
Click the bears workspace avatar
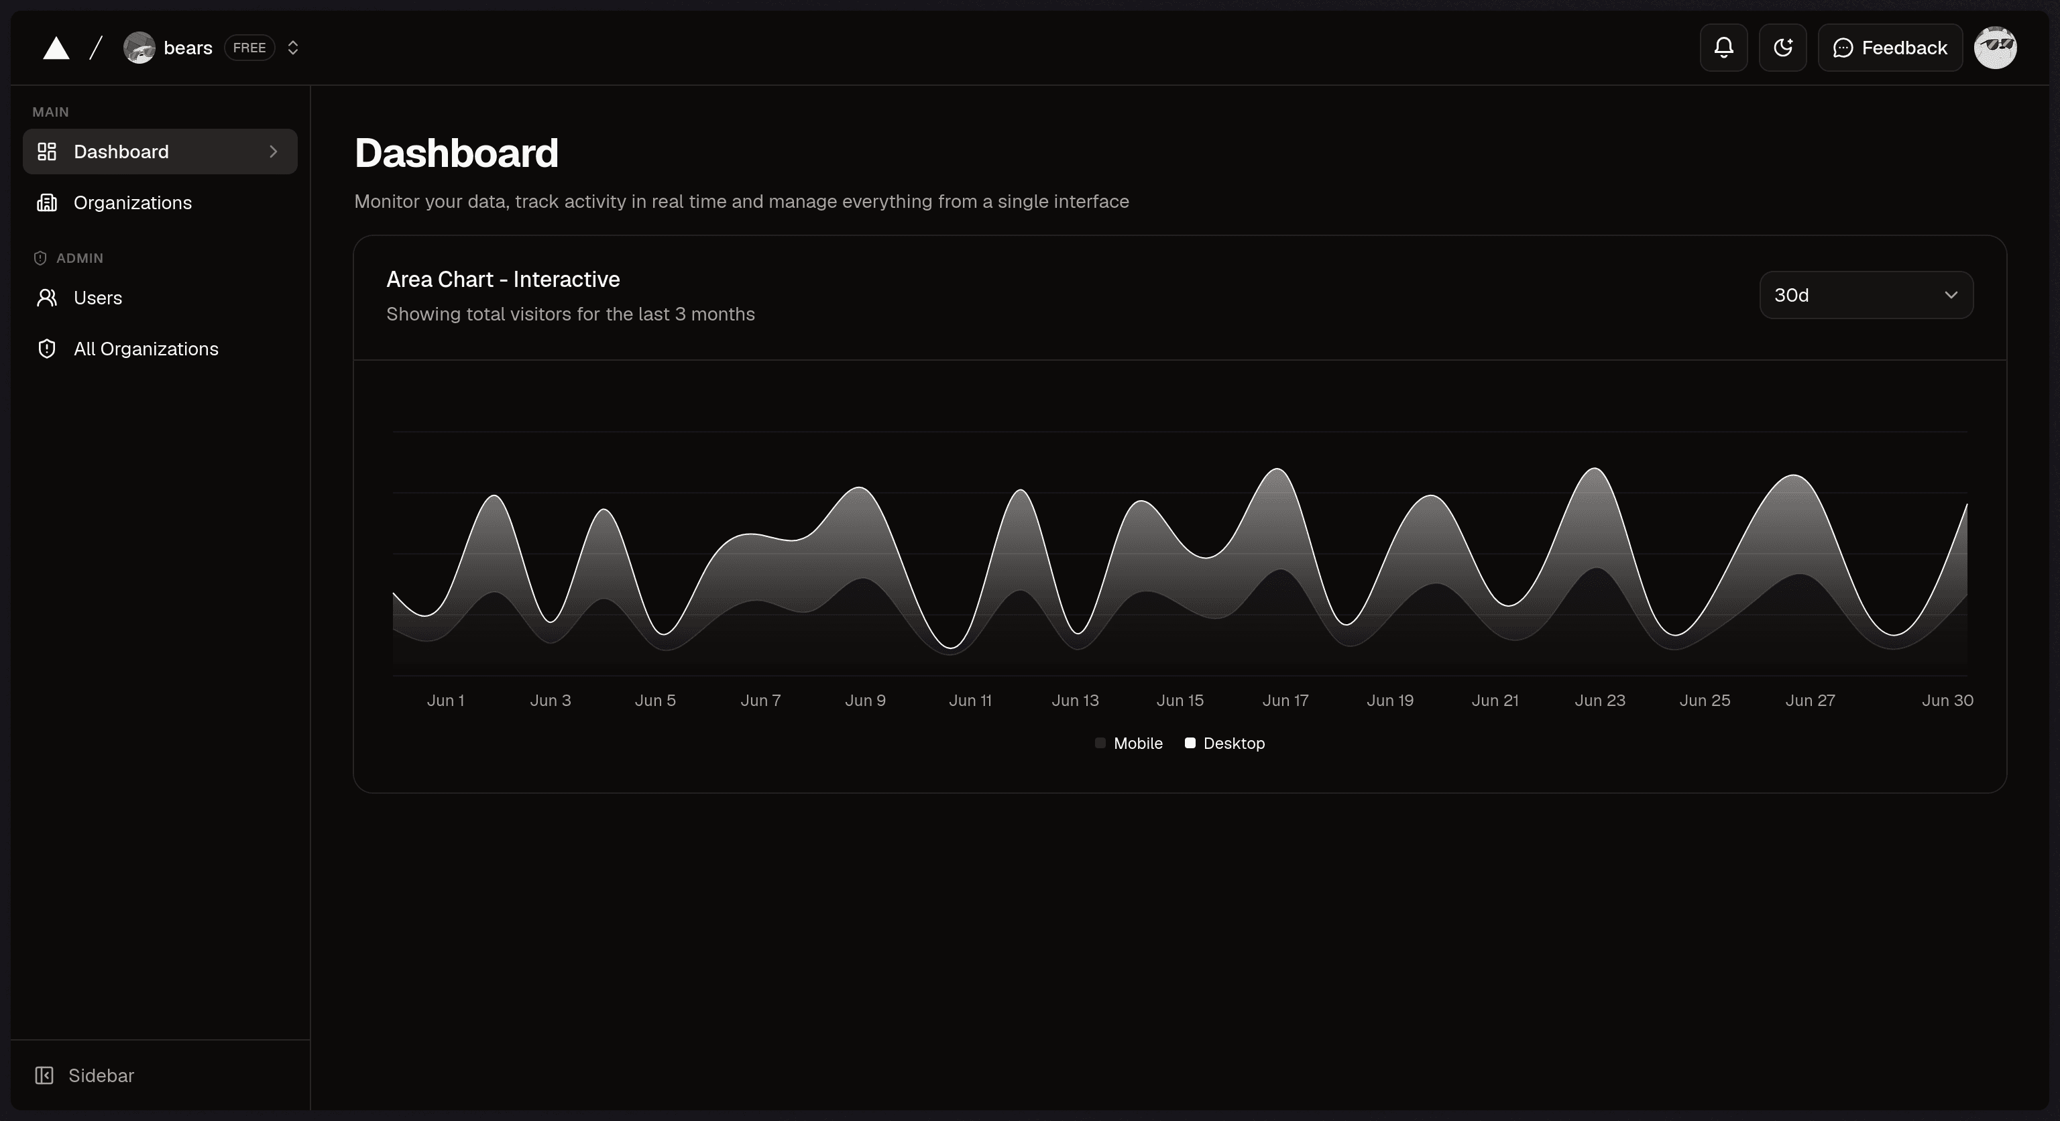point(139,47)
